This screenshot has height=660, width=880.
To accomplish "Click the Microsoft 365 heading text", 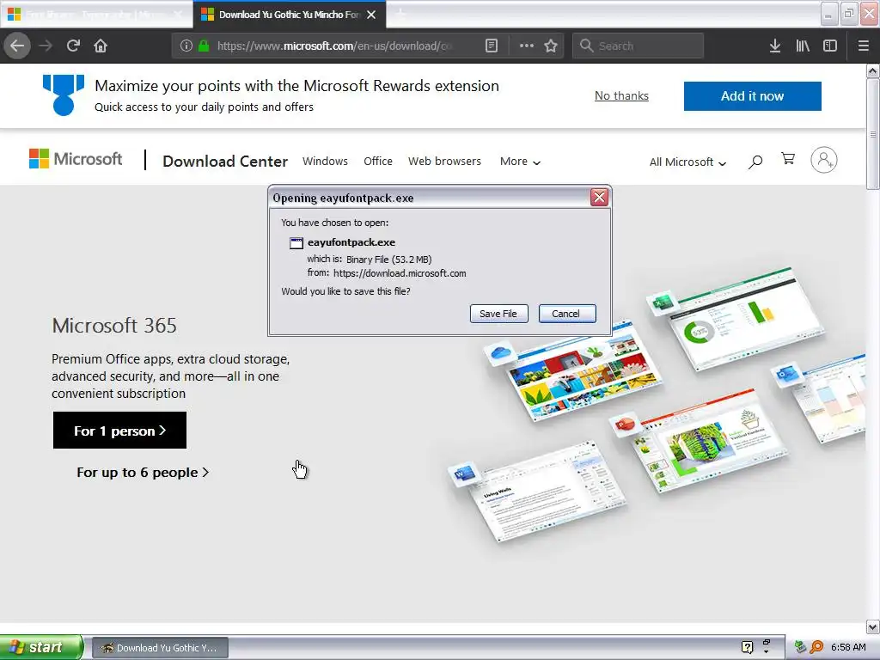I will point(114,326).
